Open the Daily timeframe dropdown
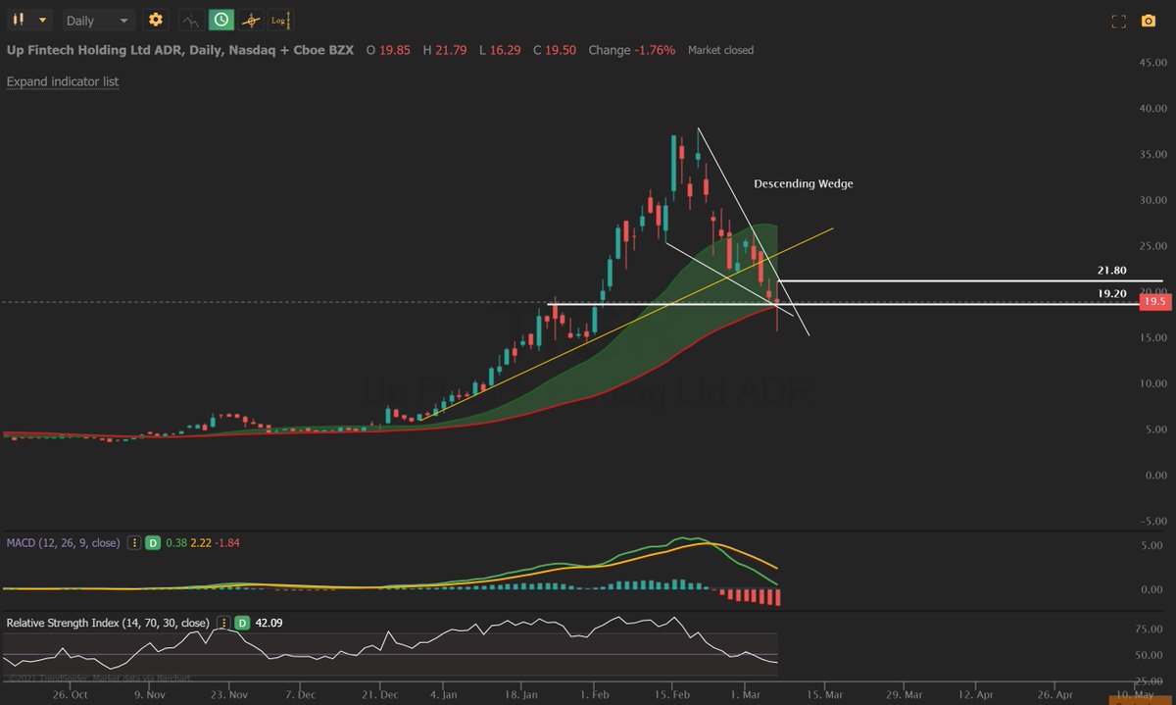Viewport: 1176px width, 705px height. [x=97, y=20]
